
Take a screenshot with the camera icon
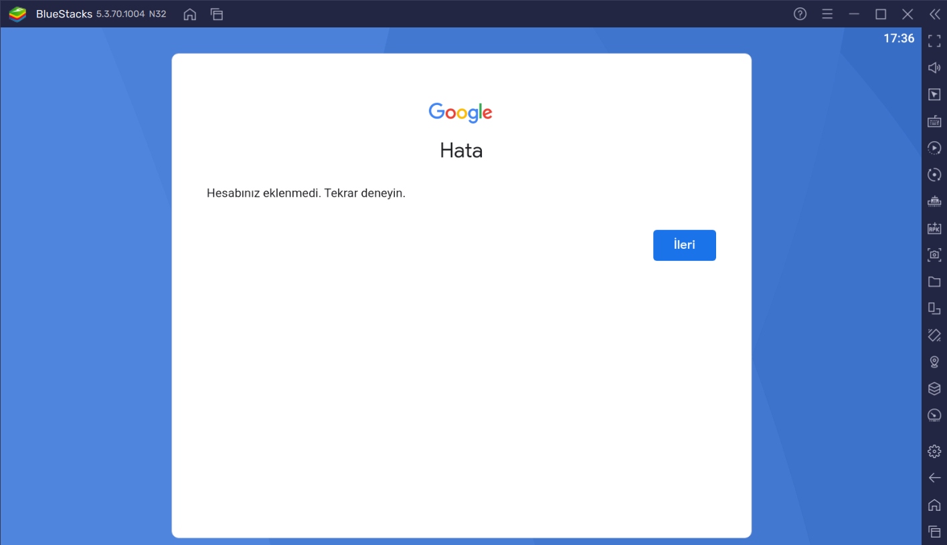[934, 255]
